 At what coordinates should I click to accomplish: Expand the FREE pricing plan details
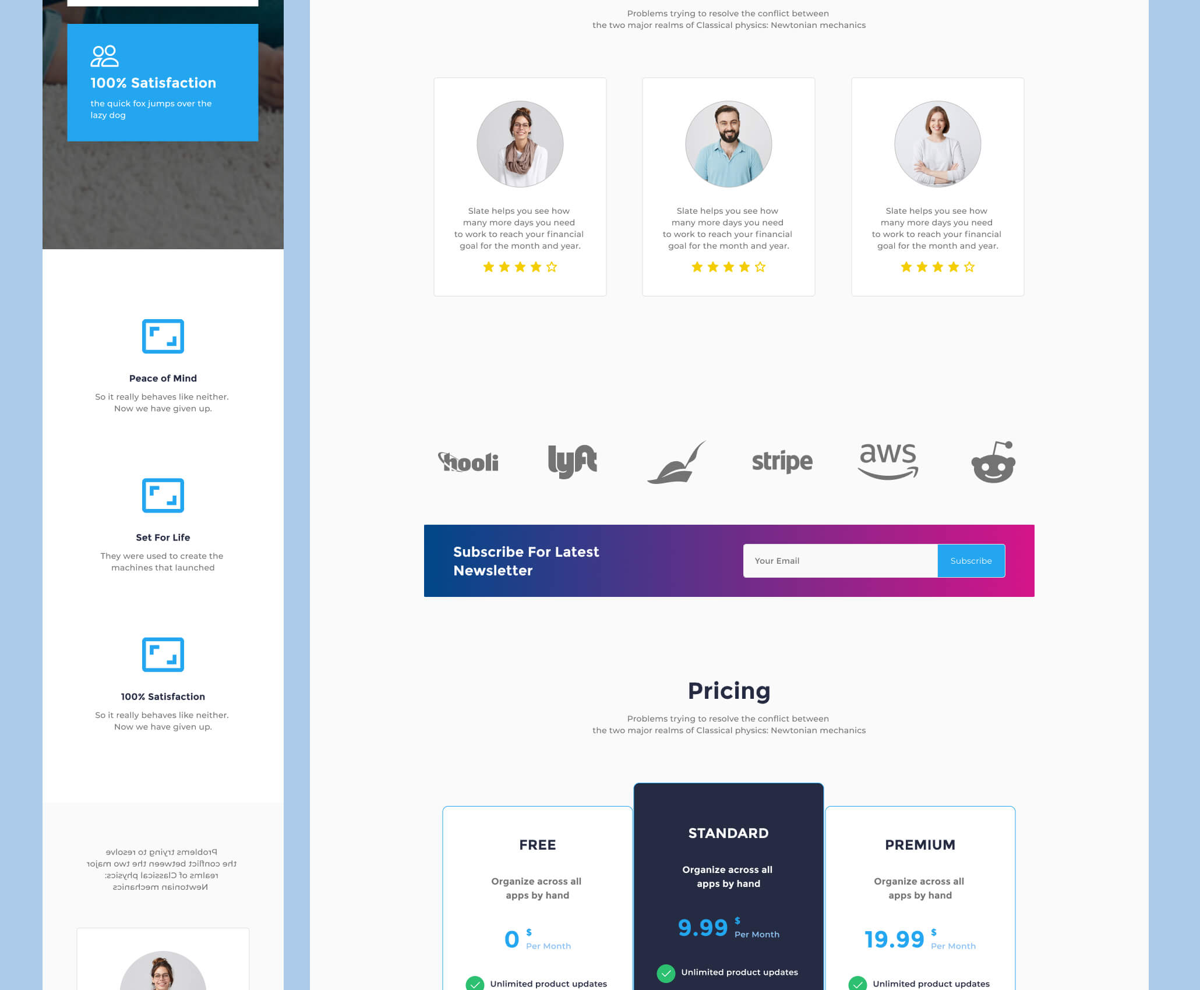click(x=537, y=844)
